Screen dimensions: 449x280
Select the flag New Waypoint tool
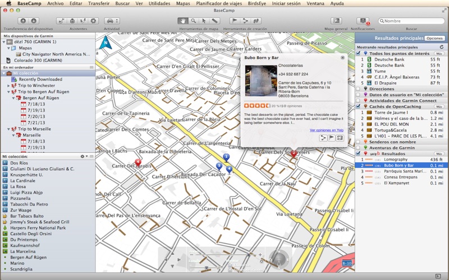click(x=235, y=21)
